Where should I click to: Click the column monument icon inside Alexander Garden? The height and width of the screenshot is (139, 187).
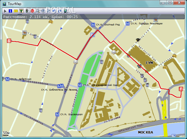coord(102,62)
